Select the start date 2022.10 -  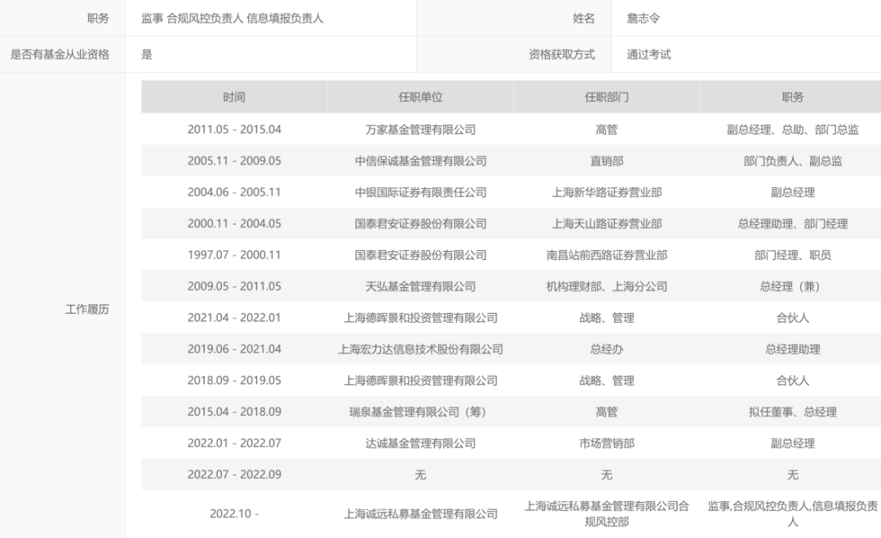[x=234, y=514]
